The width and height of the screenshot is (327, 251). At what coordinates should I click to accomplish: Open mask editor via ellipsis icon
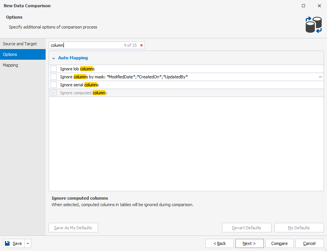pos(321,77)
